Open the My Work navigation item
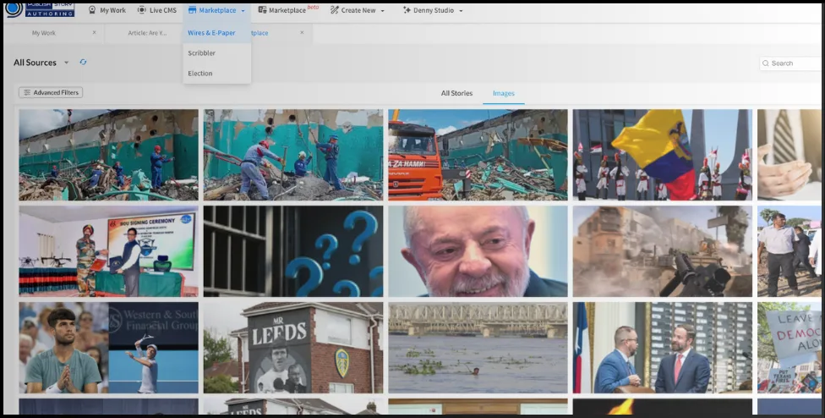 click(107, 10)
